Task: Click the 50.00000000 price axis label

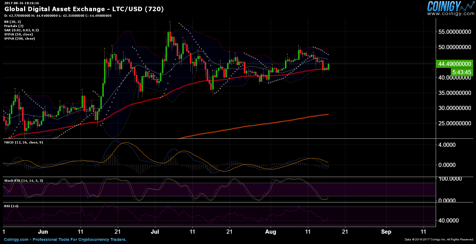Action: [455, 47]
